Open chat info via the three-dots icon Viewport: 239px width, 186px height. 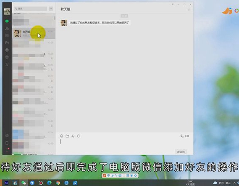click(189, 10)
